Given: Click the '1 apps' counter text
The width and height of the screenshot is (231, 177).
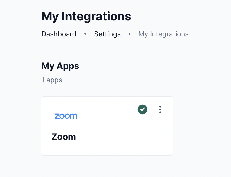Looking at the screenshot, I should pos(52,80).
